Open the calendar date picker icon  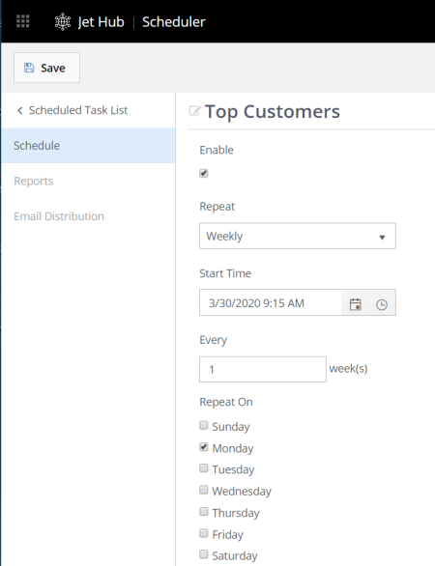(355, 304)
